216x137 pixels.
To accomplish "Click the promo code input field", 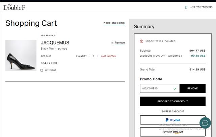I will (x=156, y=88).
